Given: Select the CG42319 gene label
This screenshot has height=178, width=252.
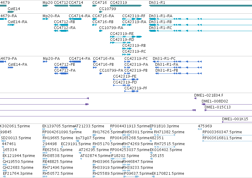Looking at the screenshot, I should [x=119, y=3].
